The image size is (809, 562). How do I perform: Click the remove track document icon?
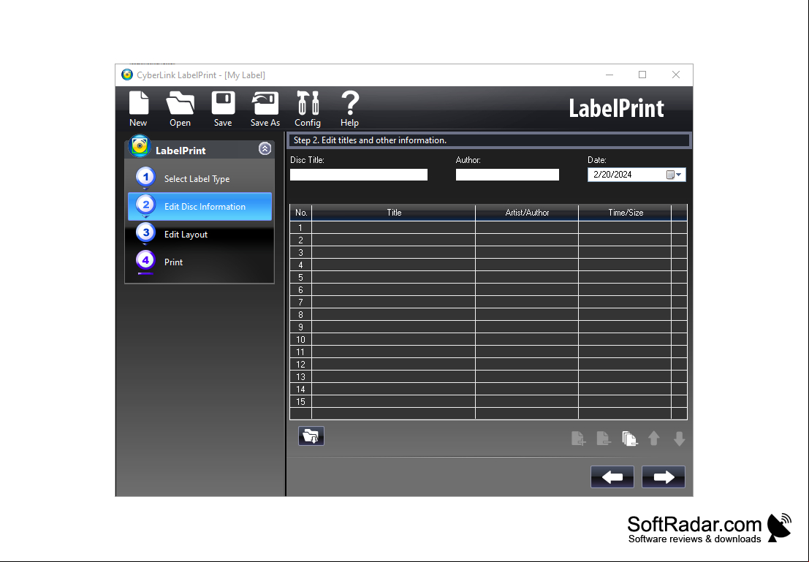603,438
